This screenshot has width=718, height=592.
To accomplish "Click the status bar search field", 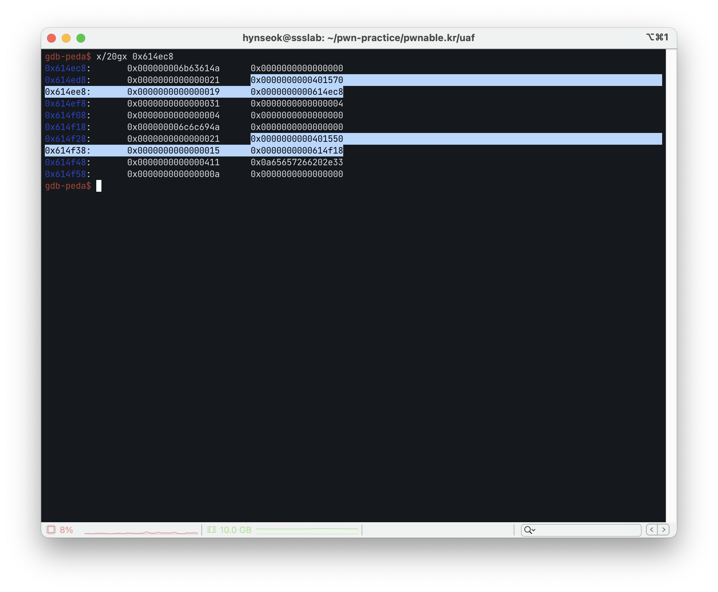I will point(588,530).
